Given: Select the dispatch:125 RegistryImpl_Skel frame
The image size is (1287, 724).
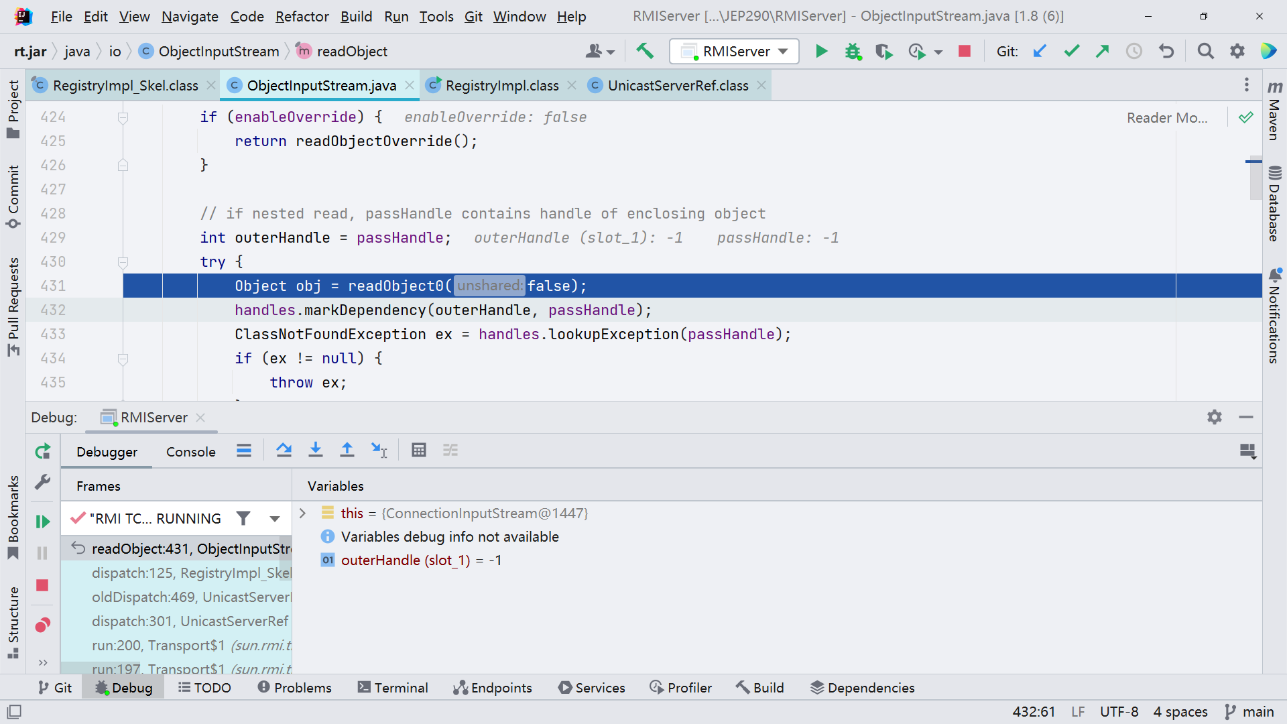Looking at the screenshot, I should [190, 573].
